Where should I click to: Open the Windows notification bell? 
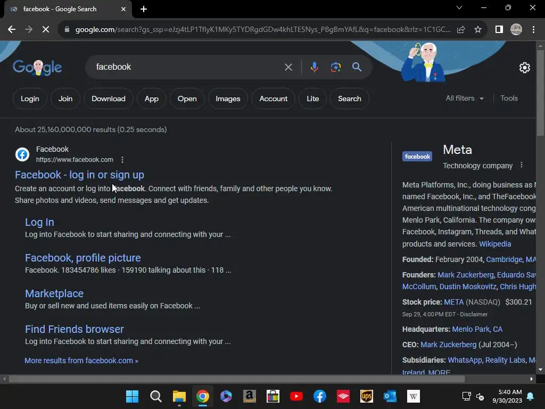(531, 396)
